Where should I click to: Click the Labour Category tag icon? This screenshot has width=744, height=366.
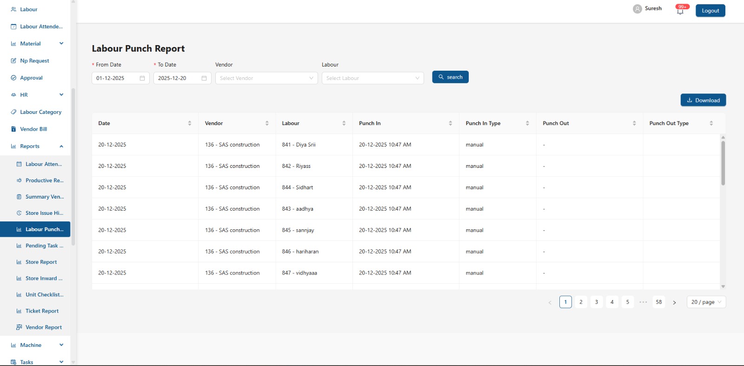click(13, 112)
